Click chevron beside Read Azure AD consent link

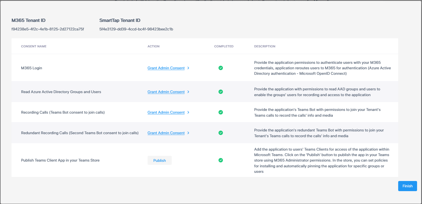188,92
